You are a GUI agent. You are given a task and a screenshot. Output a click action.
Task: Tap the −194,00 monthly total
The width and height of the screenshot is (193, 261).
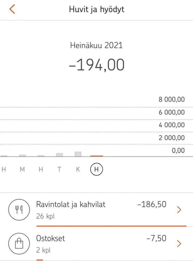coord(96,65)
